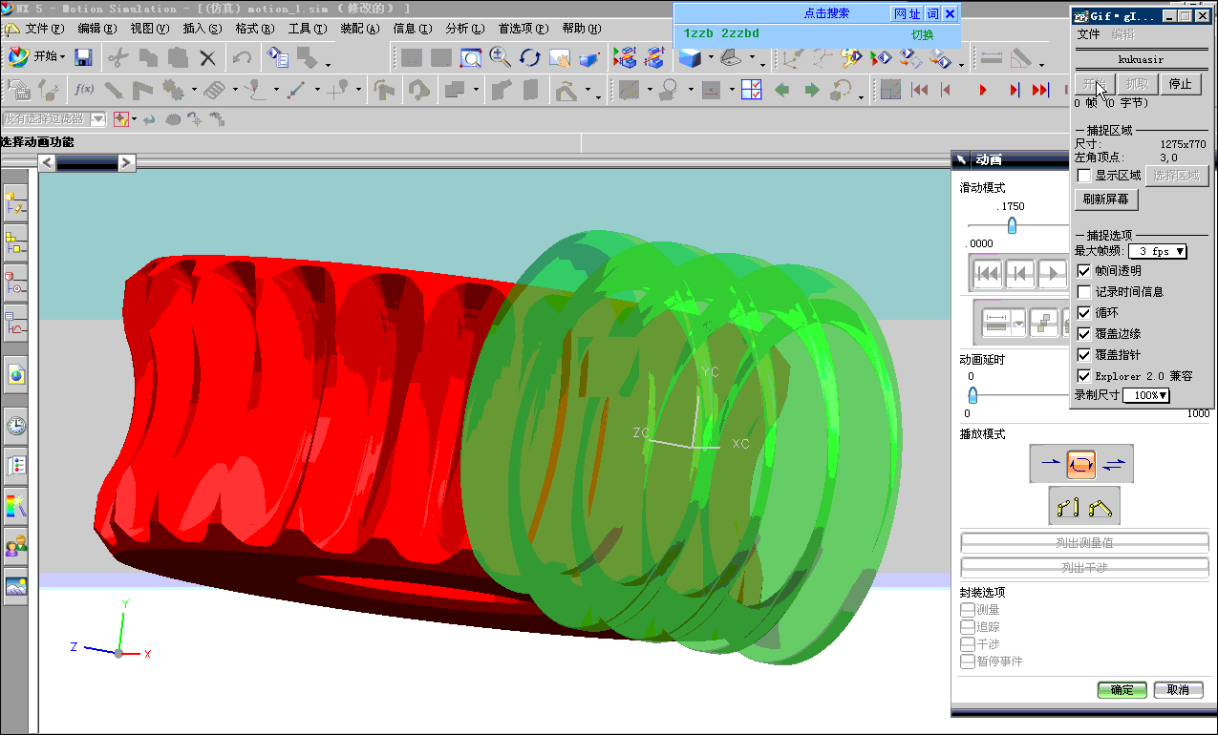Open the 首选项(P) menu
The width and height of the screenshot is (1218, 735).
click(x=524, y=29)
